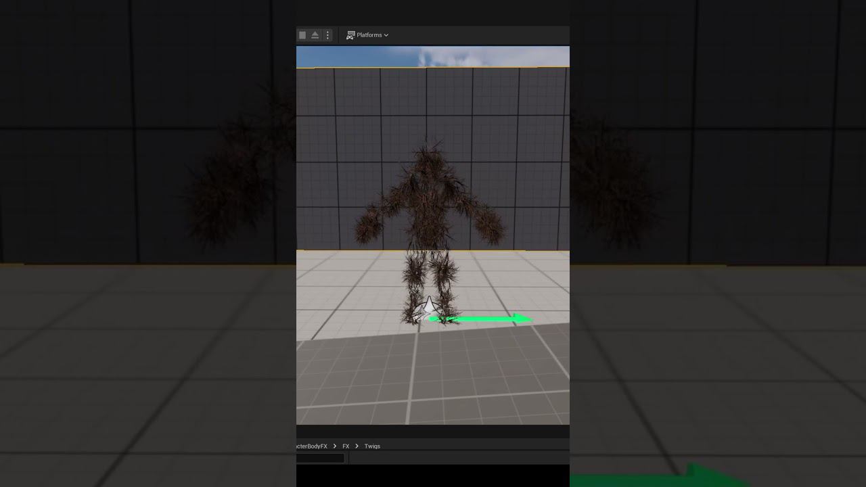Click the Stop simulation square button
The height and width of the screenshot is (487, 866).
coord(302,35)
